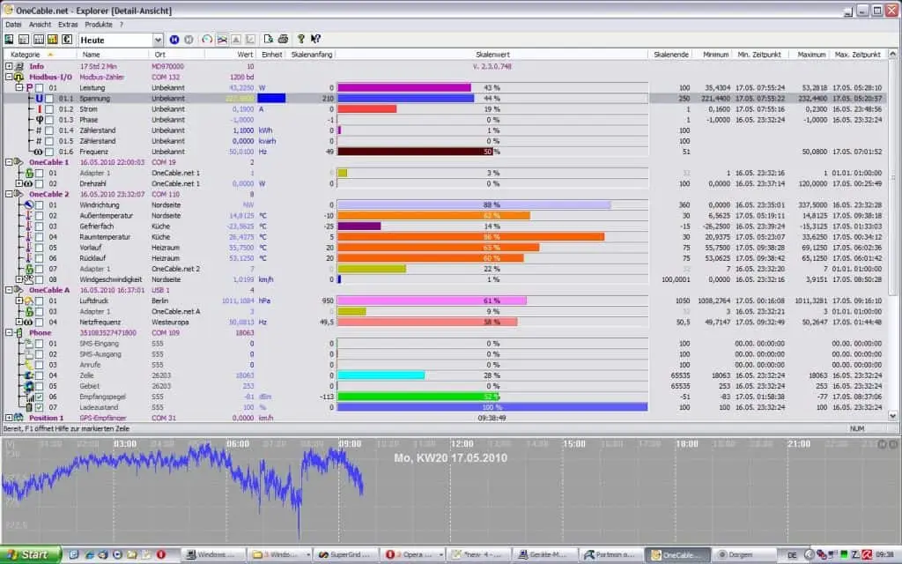Click the printer icon in toolbar
This screenshot has height=564, width=902.
283,40
